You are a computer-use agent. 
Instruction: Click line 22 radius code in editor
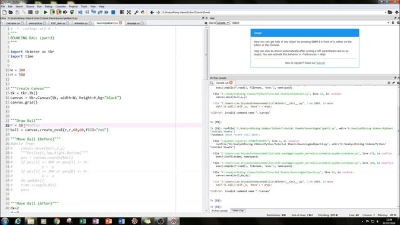pos(25,125)
